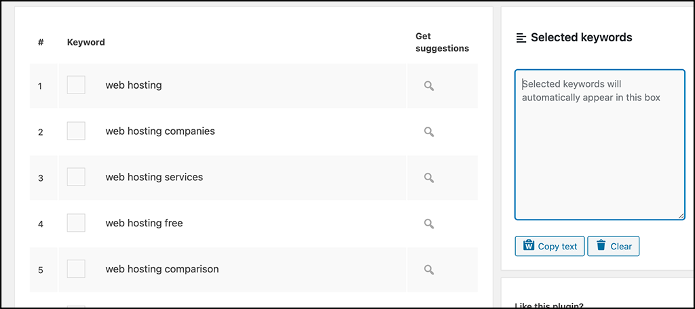Image resolution: width=695 pixels, height=309 pixels.
Task: Enable the 'web hosting free' checkbox
Action: click(x=76, y=223)
